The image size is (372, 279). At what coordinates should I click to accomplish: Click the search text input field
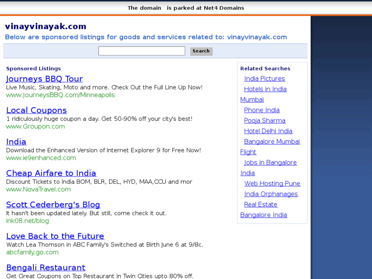click(x=142, y=51)
